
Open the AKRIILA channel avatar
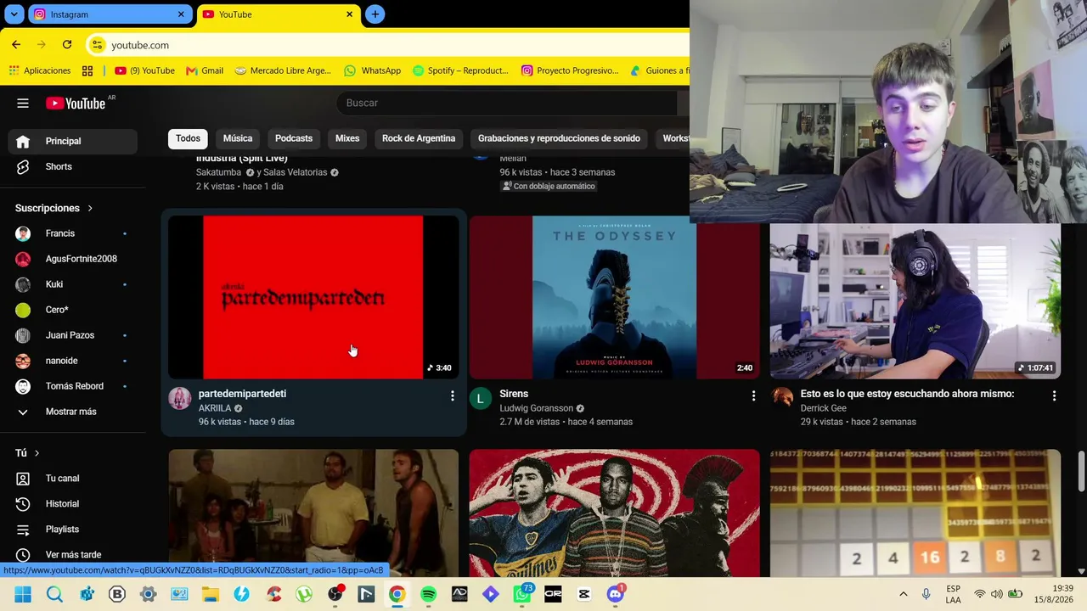tap(180, 398)
